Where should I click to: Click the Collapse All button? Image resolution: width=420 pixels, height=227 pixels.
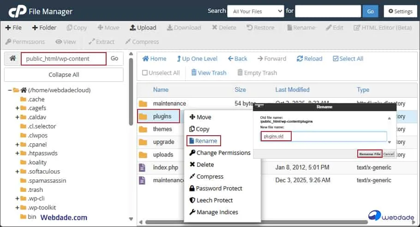click(x=64, y=74)
